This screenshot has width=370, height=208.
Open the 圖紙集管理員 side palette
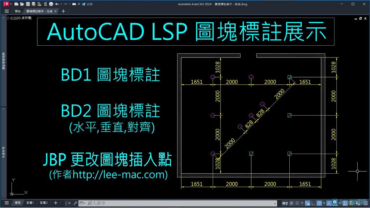point(3,62)
